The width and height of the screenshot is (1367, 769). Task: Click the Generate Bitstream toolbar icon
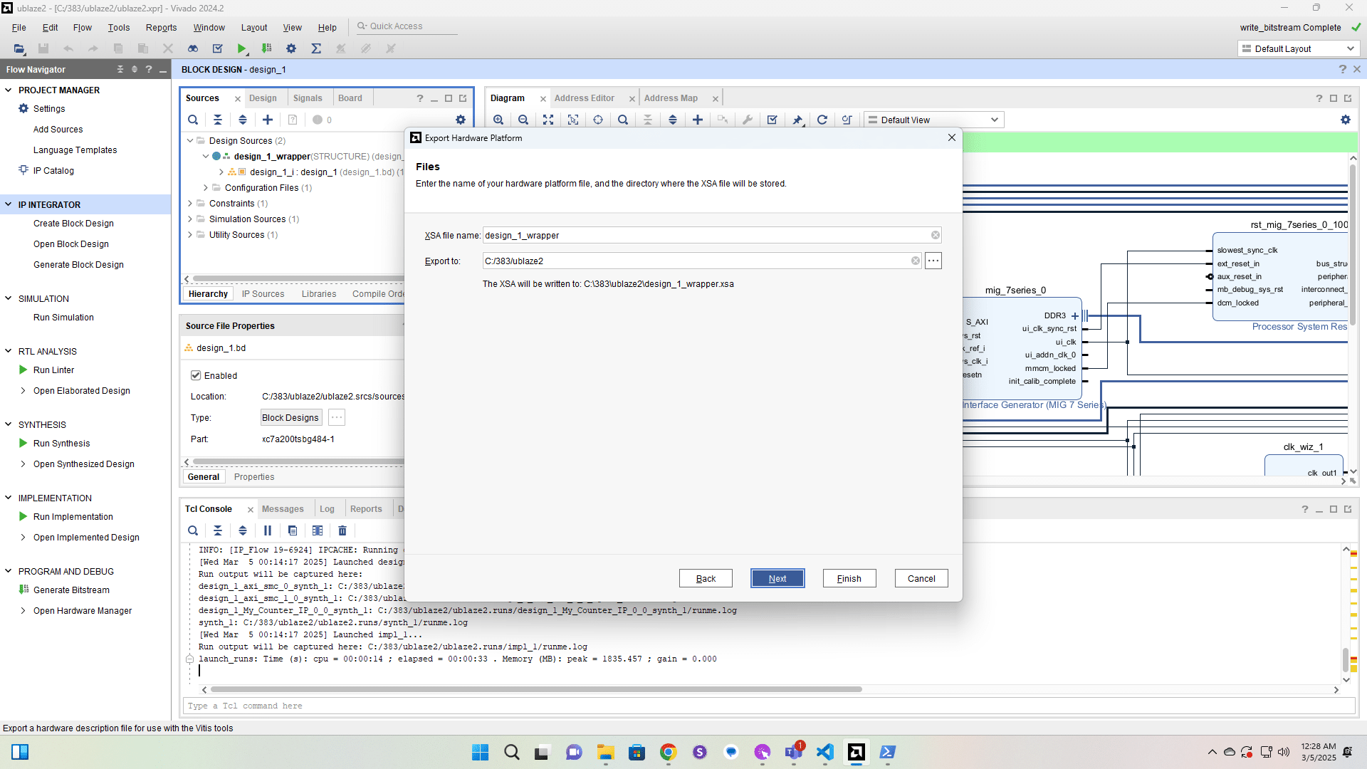(267, 48)
